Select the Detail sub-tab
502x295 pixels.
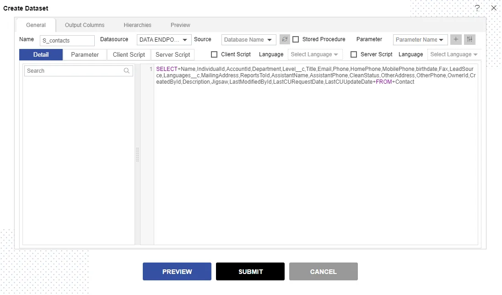41,55
